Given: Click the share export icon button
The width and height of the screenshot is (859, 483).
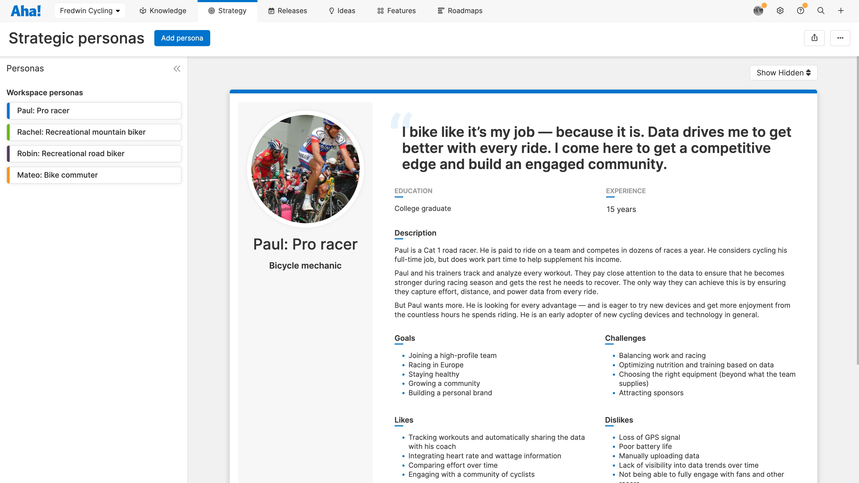Looking at the screenshot, I should (814, 38).
